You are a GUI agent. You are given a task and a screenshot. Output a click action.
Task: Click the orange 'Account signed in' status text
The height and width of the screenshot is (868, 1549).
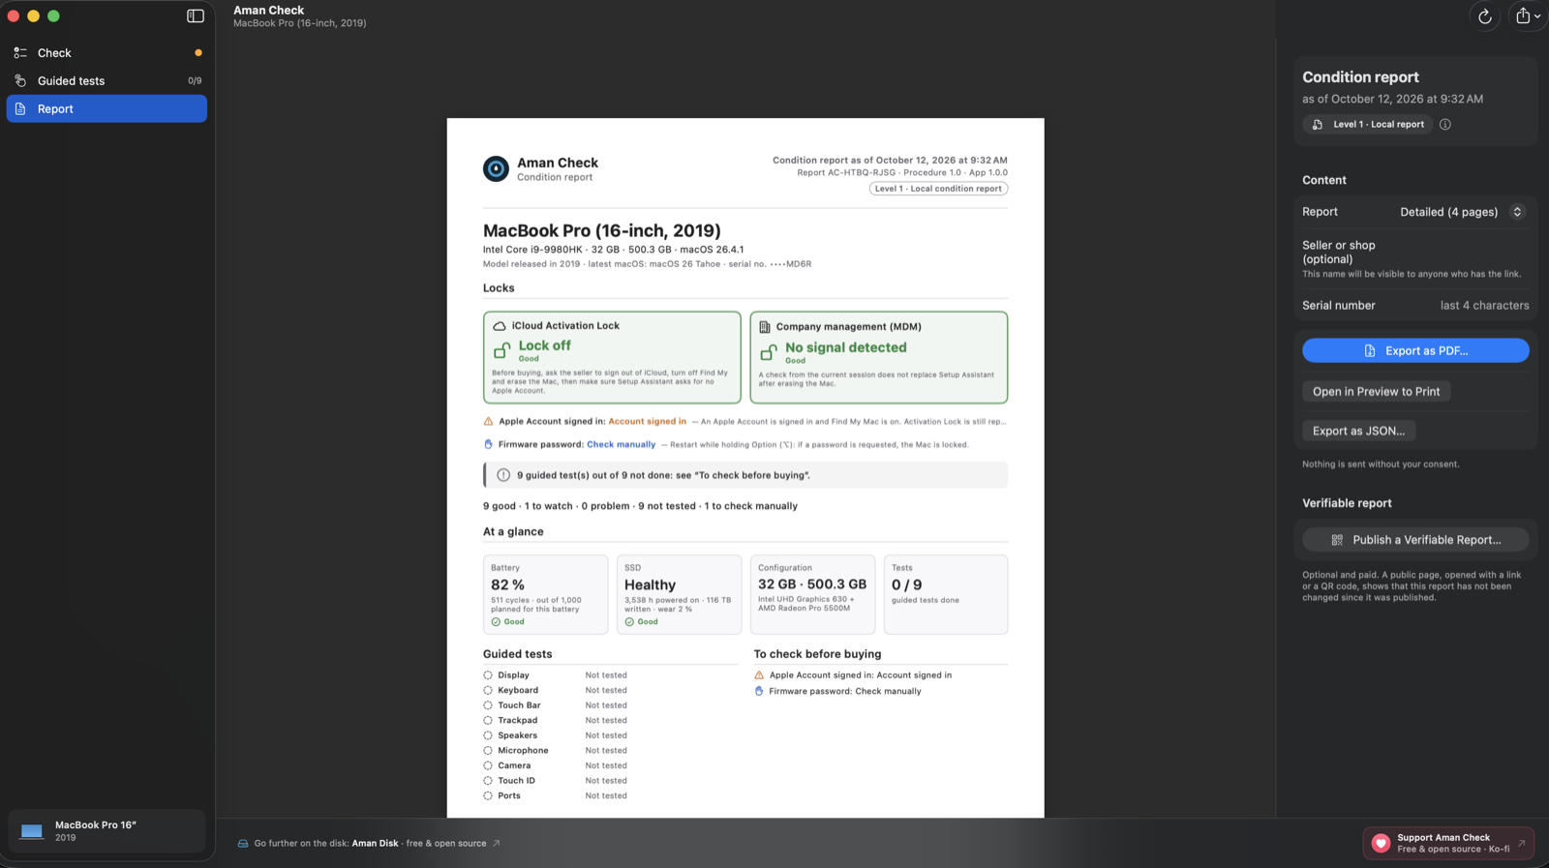tap(647, 422)
